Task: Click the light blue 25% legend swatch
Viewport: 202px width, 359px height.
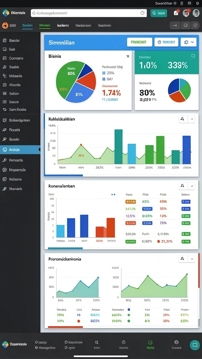Action: coord(103,73)
